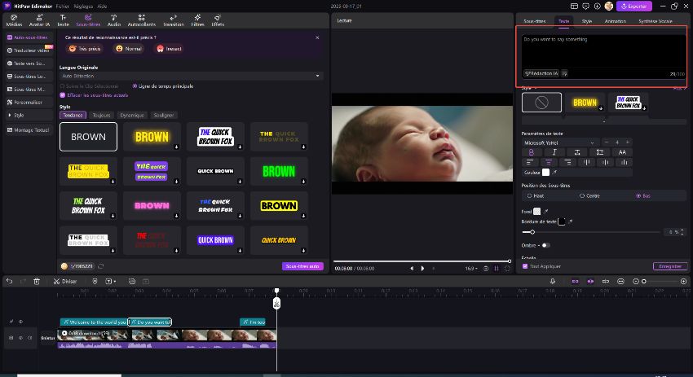The width and height of the screenshot is (693, 377).
Task: Toggle Effacer les sous-titres actuels checkbox
Action: (63, 95)
